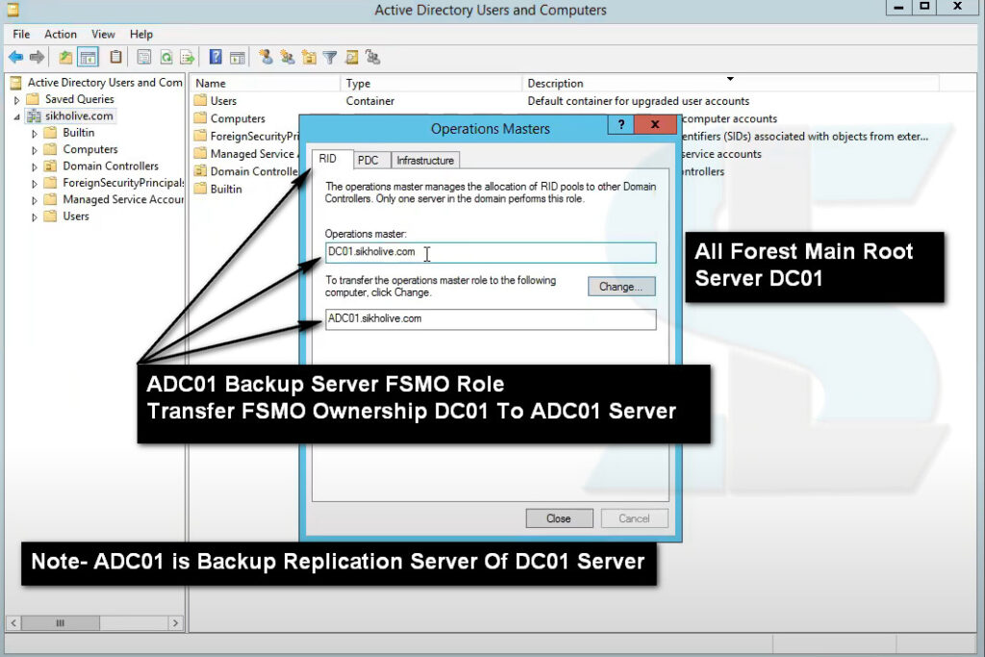This screenshot has height=657, width=985.
Task: Click the Export List toolbar icon
Action: pyautogui.click(x=188, y=58)
